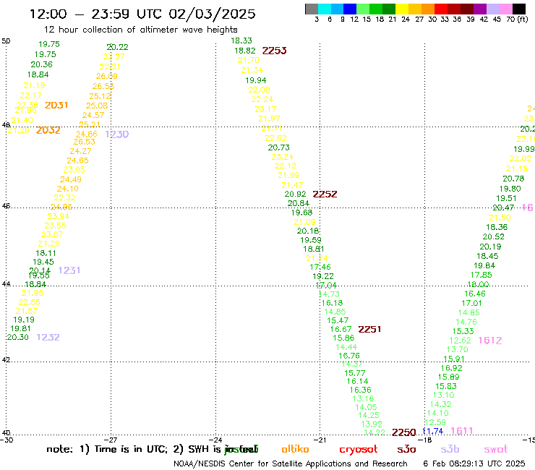Click the wave height value 18.33
This screenshot has width=535, height=470.
(241, 40)
